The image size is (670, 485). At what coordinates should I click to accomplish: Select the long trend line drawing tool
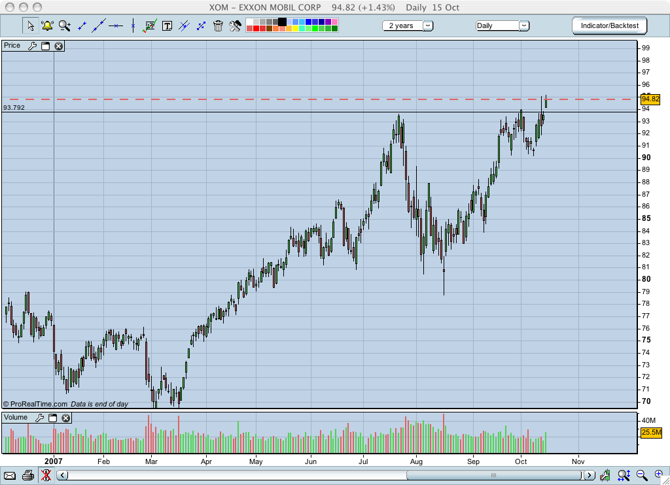pos(98,25)
